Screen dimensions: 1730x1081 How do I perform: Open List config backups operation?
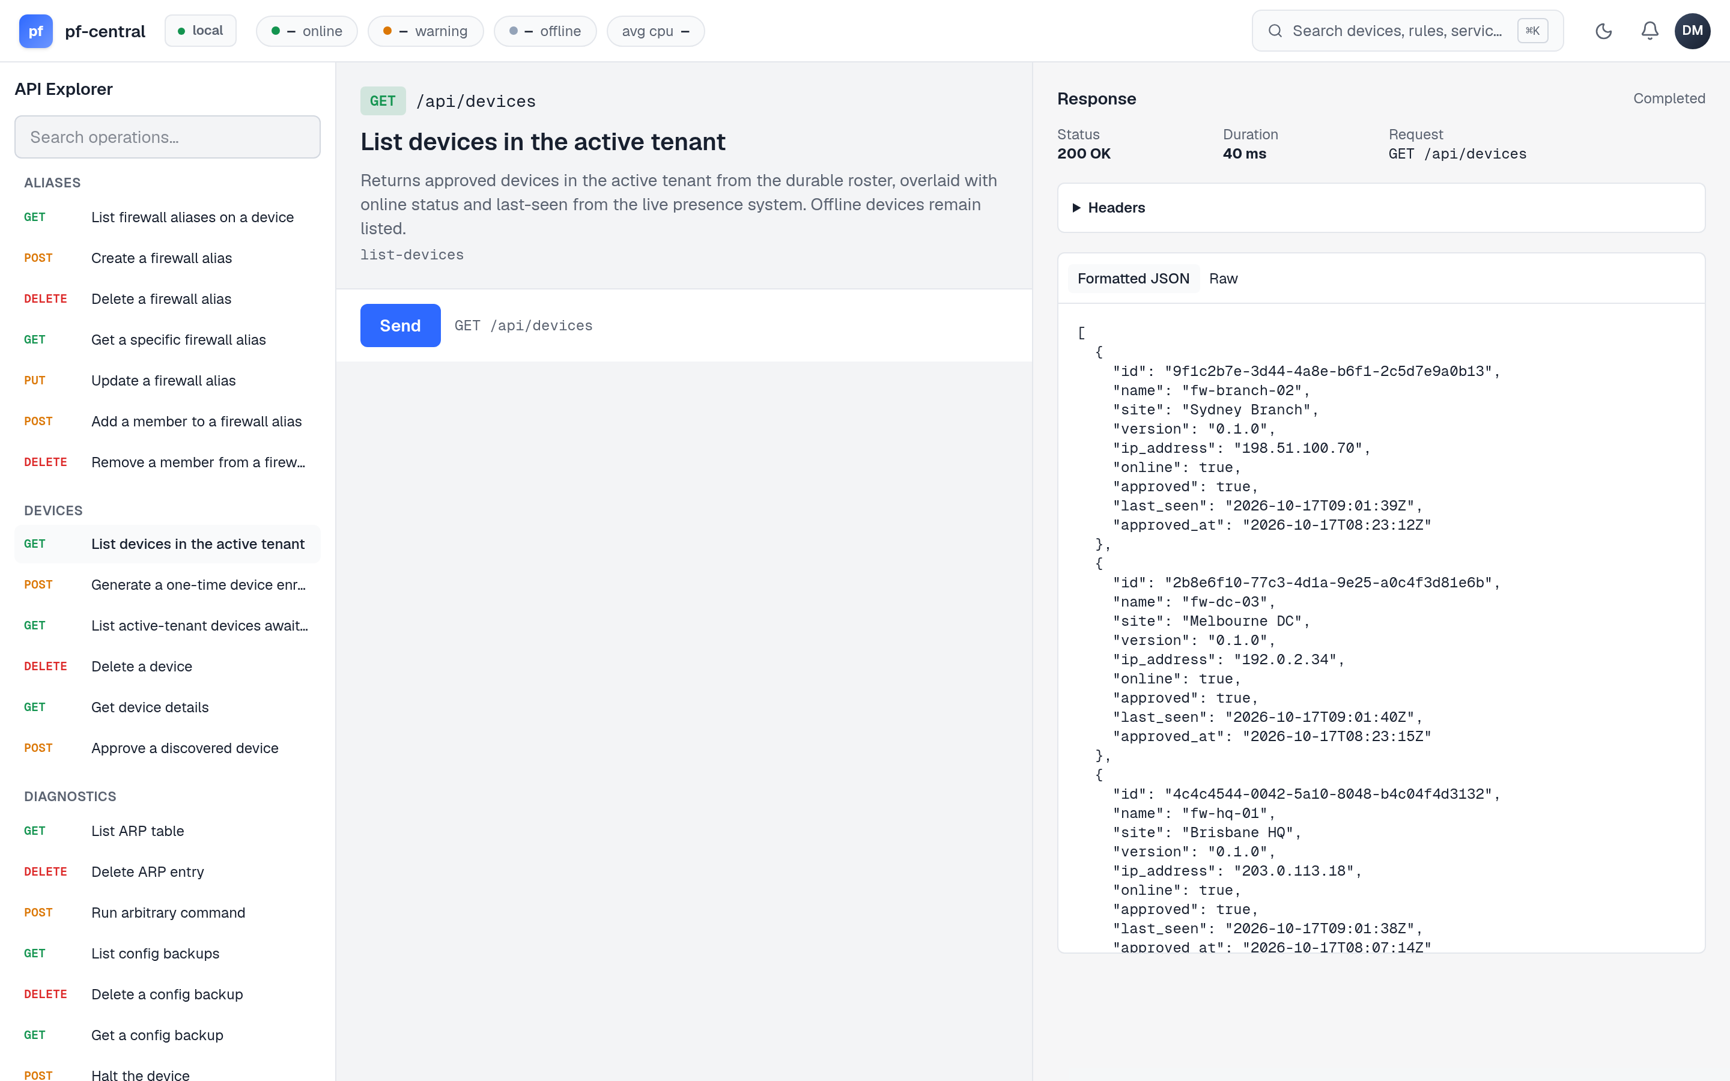(x=167, y=953)
